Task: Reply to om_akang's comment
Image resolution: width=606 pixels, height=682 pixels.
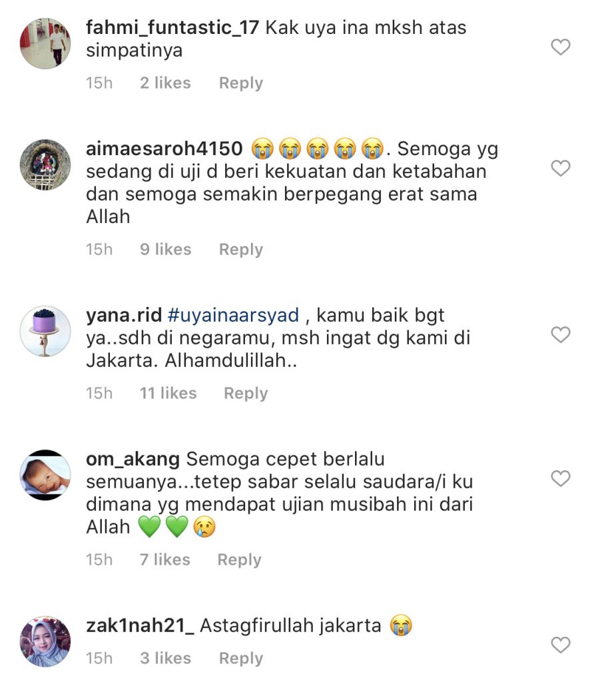Action: tap(239, 559)
